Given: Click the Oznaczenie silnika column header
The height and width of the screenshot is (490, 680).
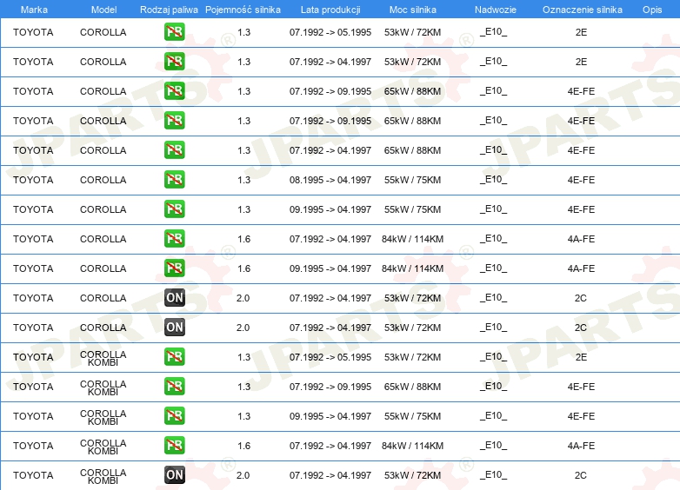Looking at the screenshot, I should tap(582, 10).
